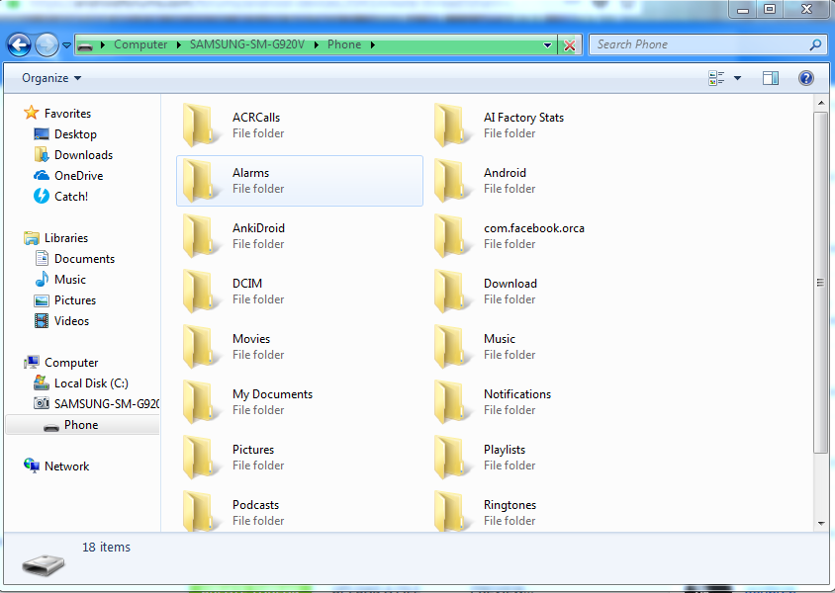Select the Podcasts folder icon

point(200,512)
